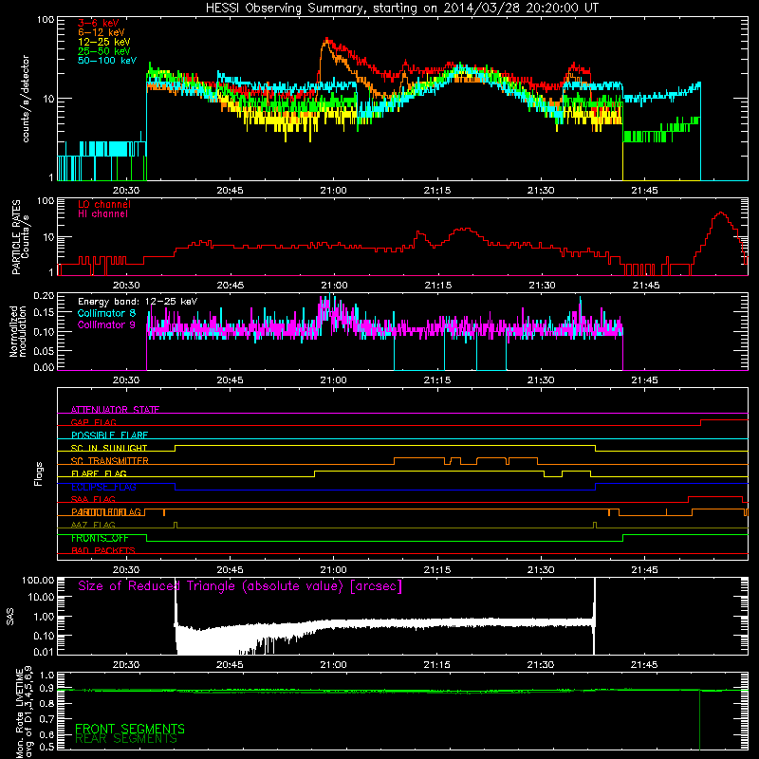Click the SAS axis label
Screen dimensions: 759x759
(10, 616)
